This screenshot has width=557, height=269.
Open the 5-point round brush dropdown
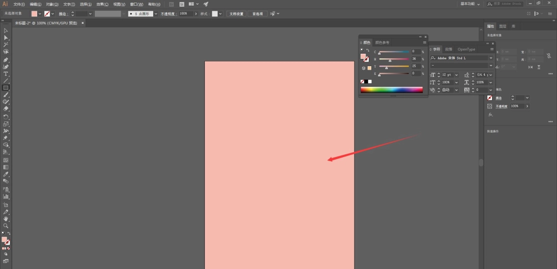[156, 14]
